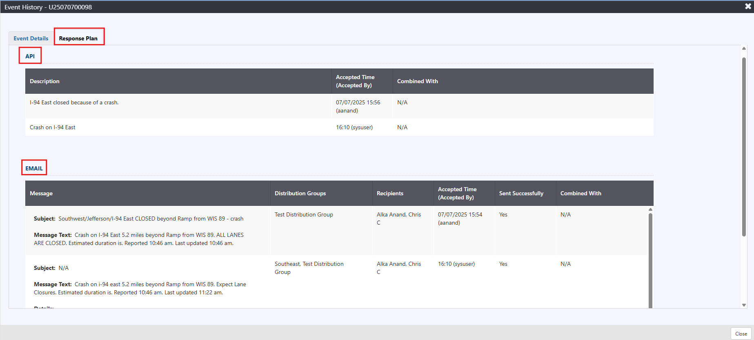Select the 'Crash on I-94 East' API row
Image resolution: width=754 pixels, height=340 pixels.
coord(53,128)
